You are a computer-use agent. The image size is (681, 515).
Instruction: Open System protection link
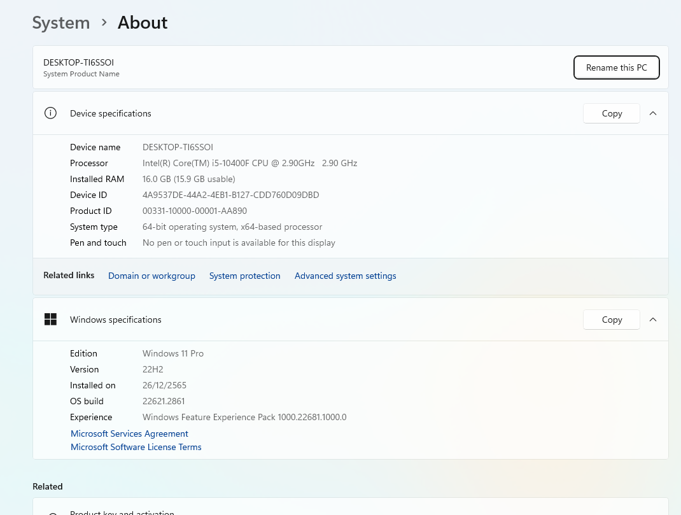[x=245, y=276]
